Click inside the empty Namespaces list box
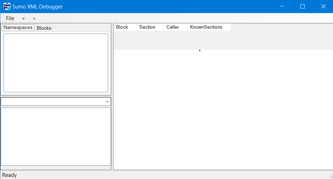Image resolution: width=333 pixels, height=179 pixels. (56, 63)
